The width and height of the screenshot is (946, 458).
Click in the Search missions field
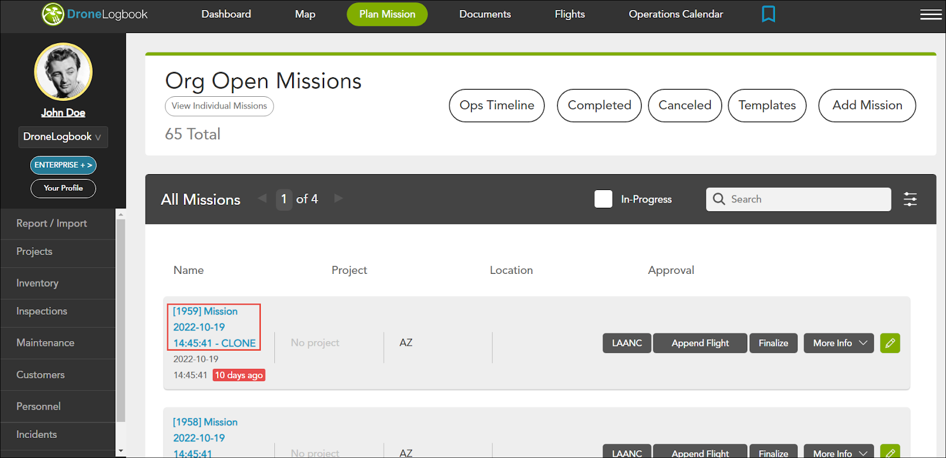click(798, 199)
